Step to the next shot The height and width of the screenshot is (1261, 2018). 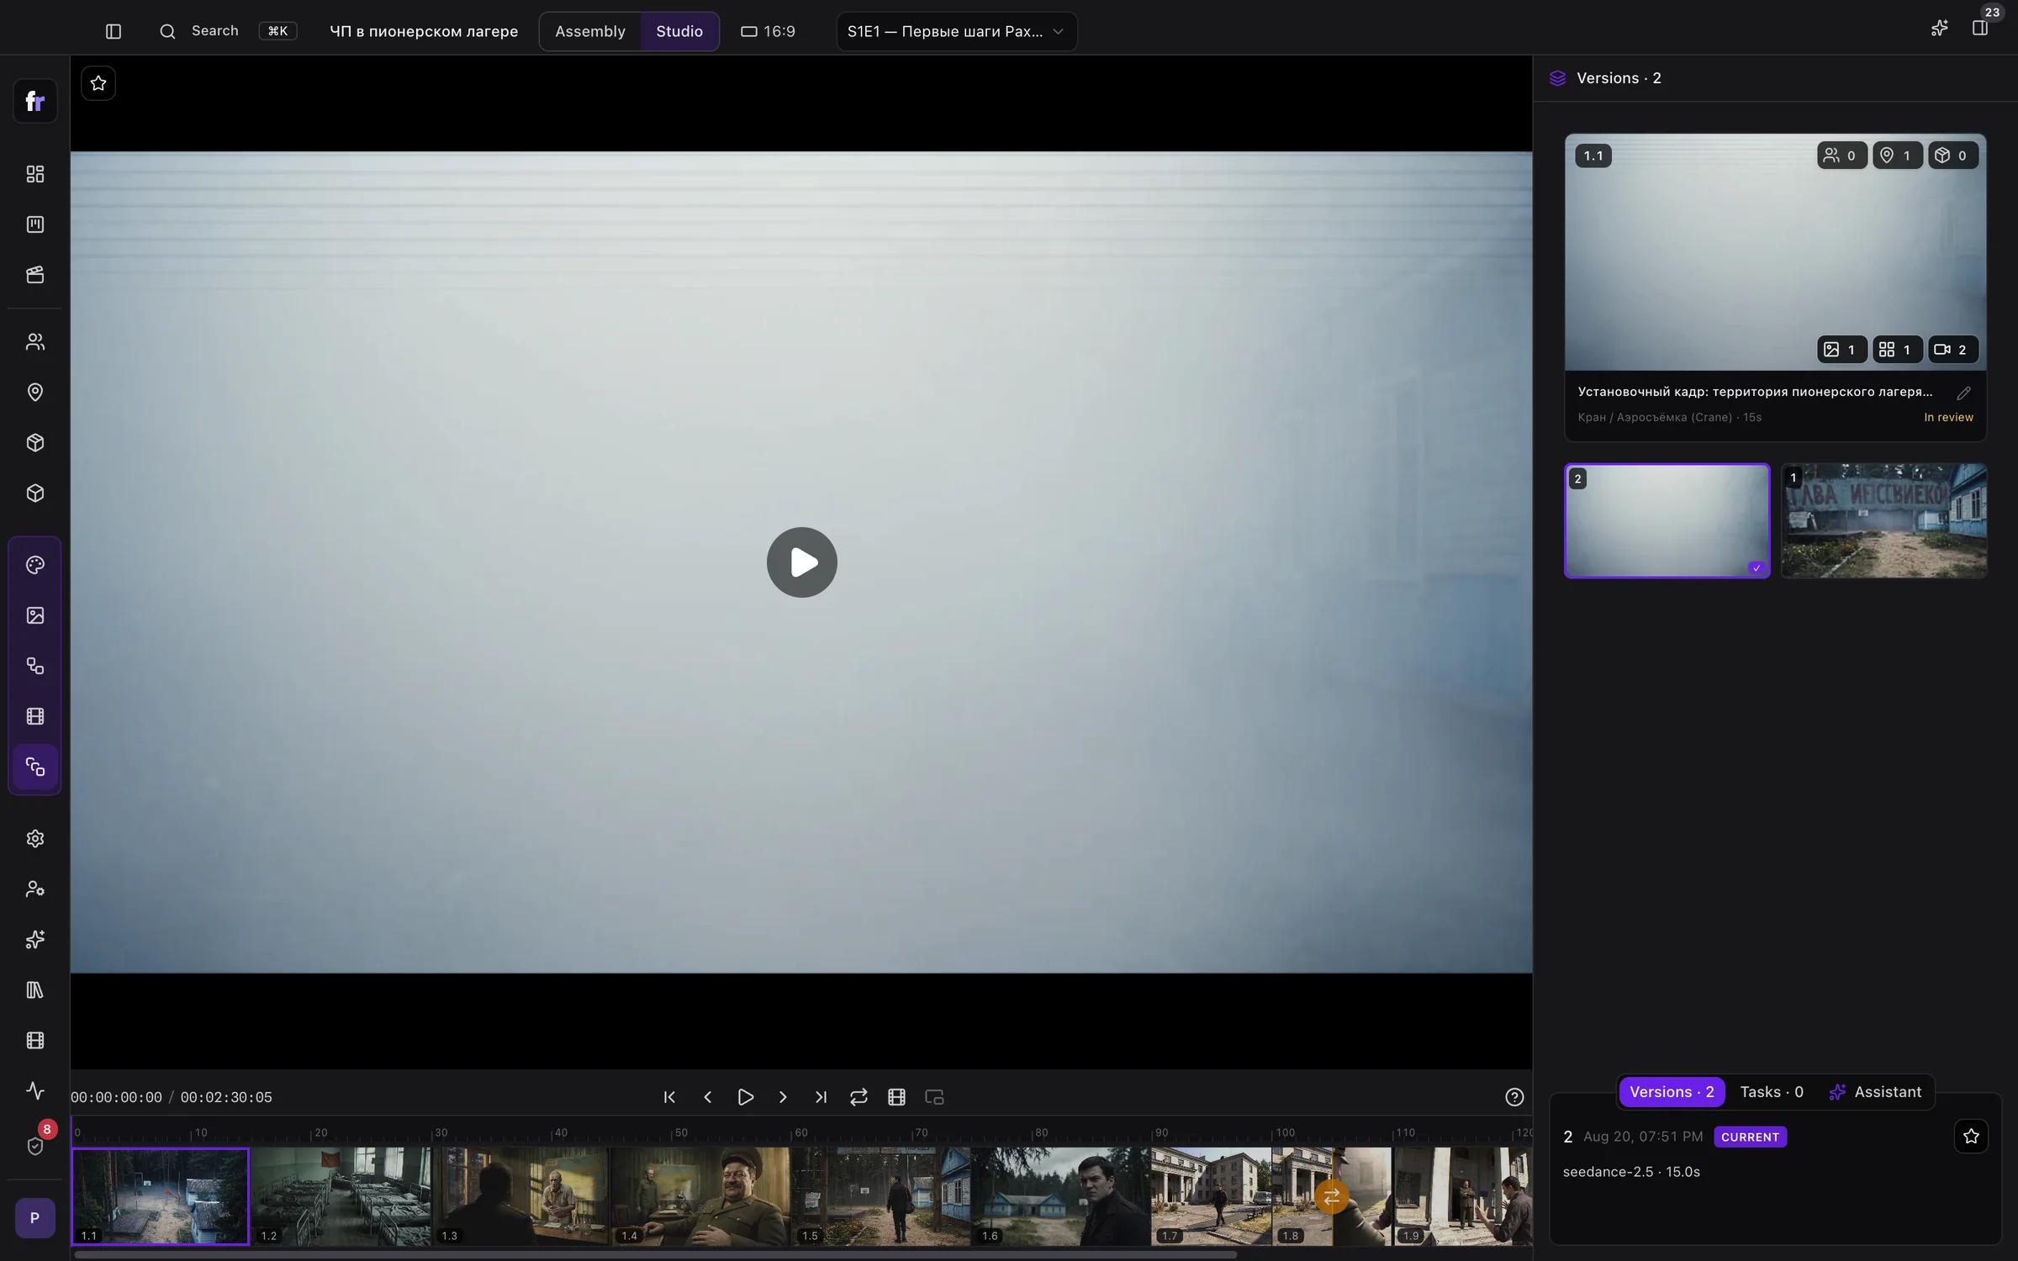(x=783, y=1097)
